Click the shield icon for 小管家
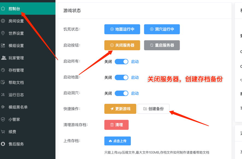Image resolution: width=242 pixels, height=159 pixels. click(3, 119)
